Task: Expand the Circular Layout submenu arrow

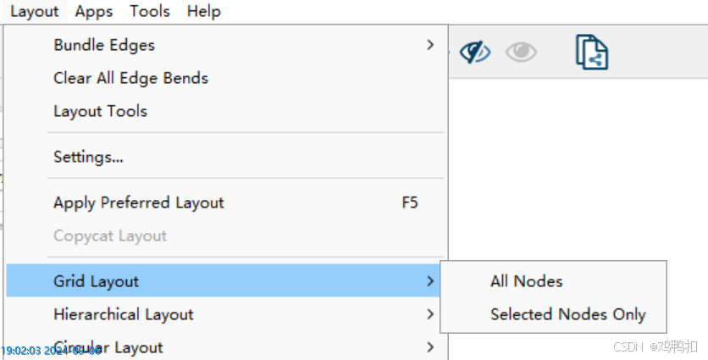Action: point(430,347)
